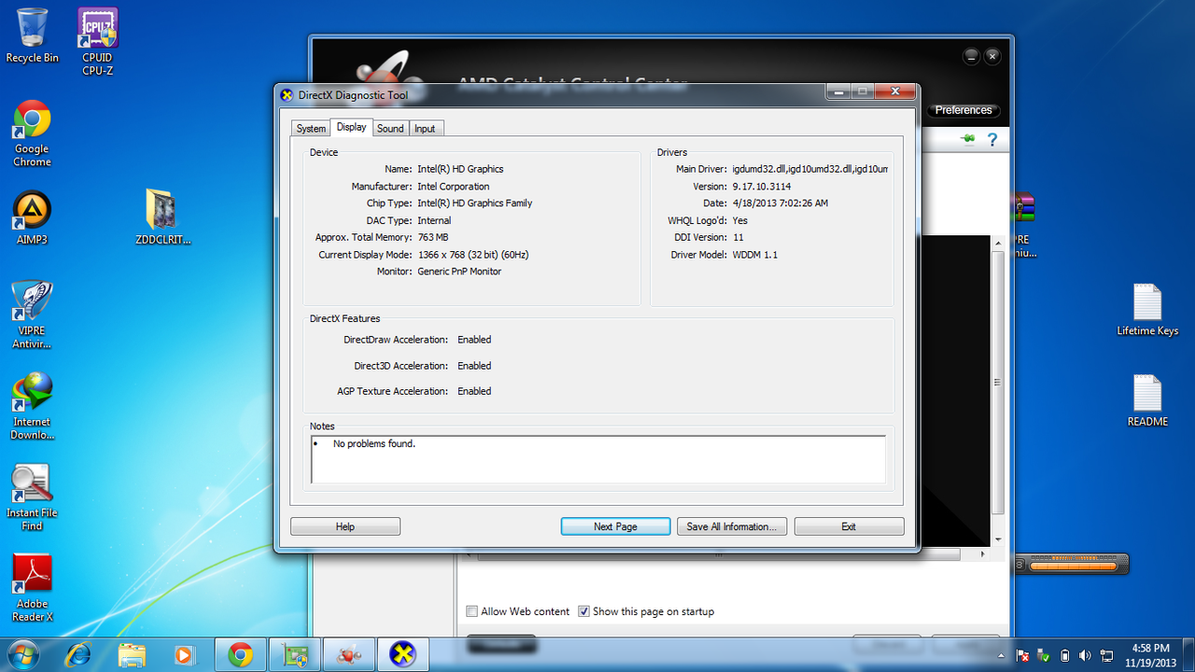Select the Display tab

[x=352, y=127]
